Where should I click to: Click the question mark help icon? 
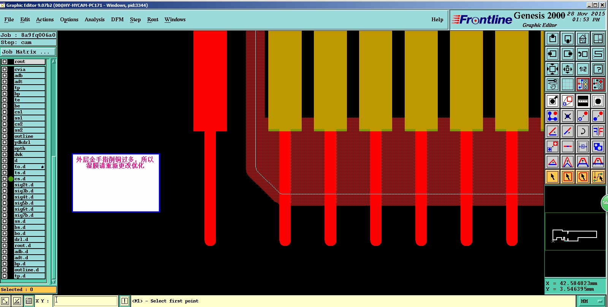coord(598,69)
